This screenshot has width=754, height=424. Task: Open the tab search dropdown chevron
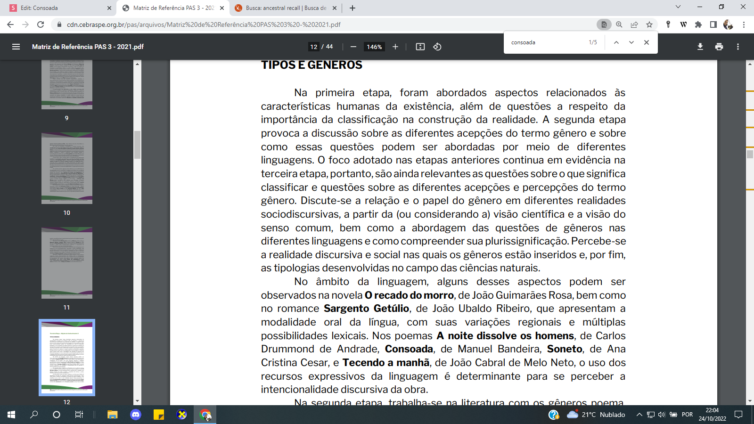pos(678,7)
